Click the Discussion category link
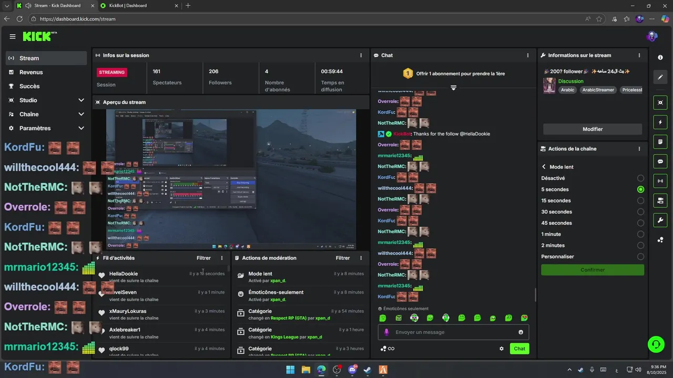 (x=571, y=81)
